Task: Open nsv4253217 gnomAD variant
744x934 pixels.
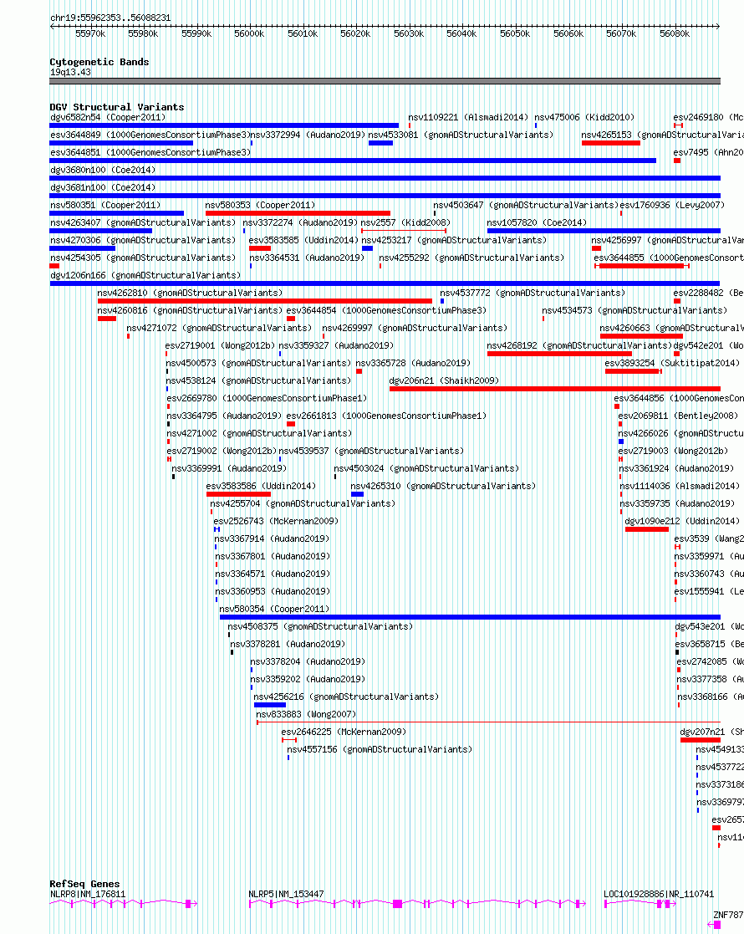Action: pos(454,240)
